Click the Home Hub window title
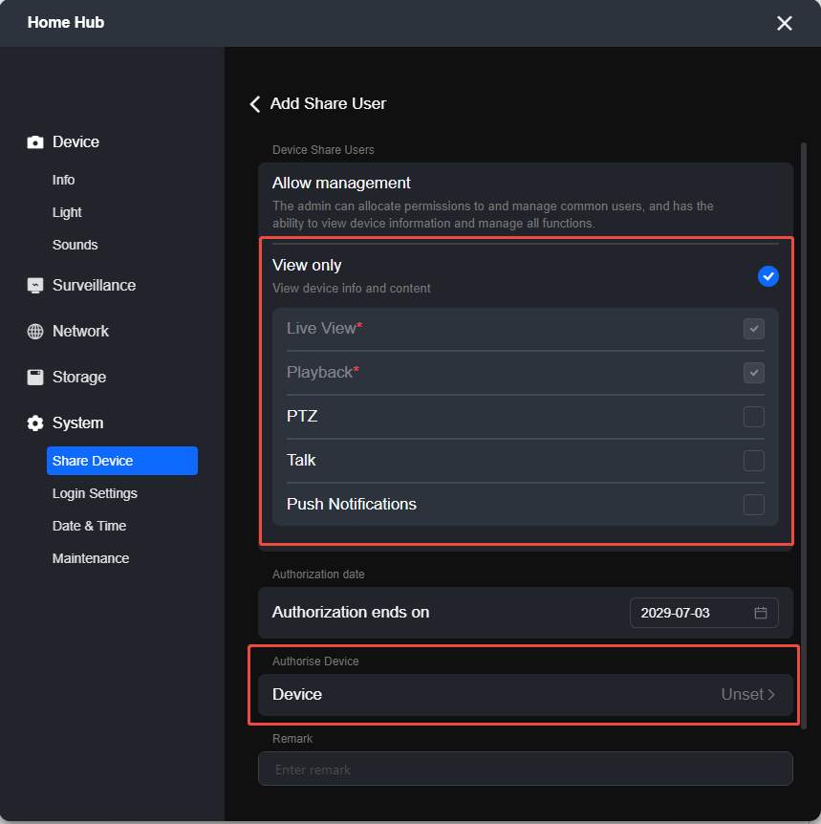The width and height of the screenshot is (821, 824). 66,23
